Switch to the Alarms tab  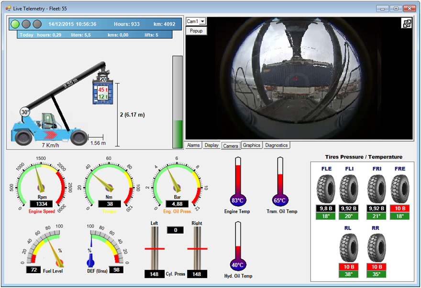(193, 145)
